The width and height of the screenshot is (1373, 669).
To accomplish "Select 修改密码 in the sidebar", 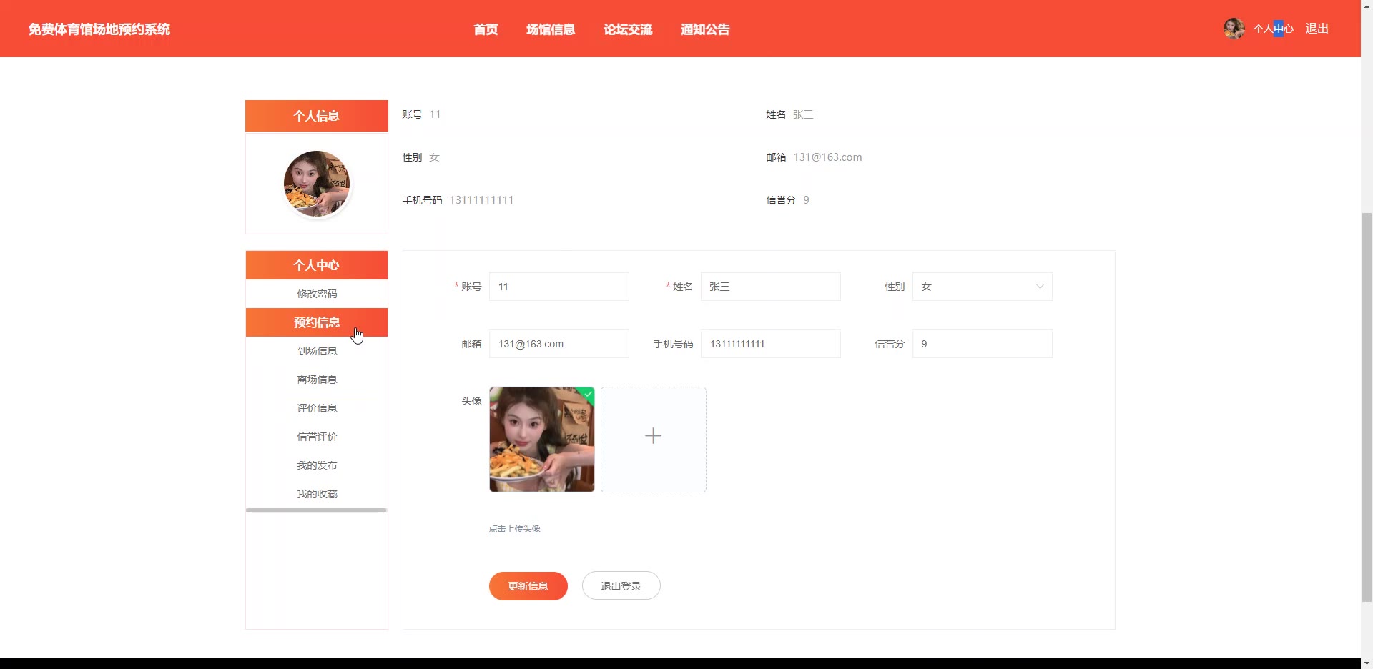I will [317, 294].
